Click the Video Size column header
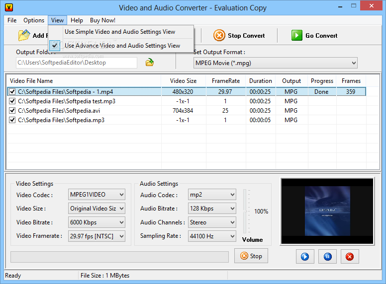Viewport: 386px width, 284px height. (x=184, y=81)
